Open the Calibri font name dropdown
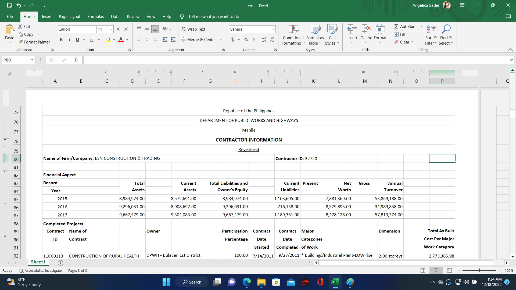This screenshot has width=516, height=290. coord(94,29)
